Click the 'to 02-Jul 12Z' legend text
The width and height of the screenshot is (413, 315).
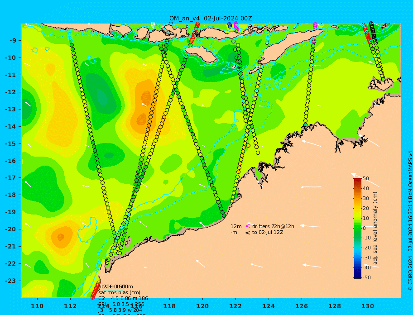268,232
